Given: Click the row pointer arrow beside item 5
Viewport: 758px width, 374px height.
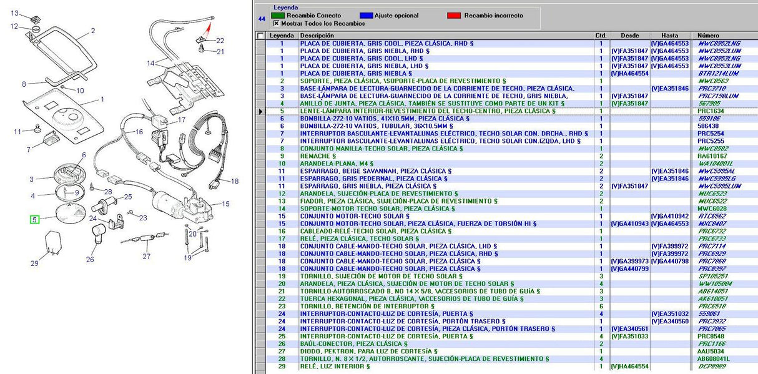Looking at the screenshot, I should point(260,111).
